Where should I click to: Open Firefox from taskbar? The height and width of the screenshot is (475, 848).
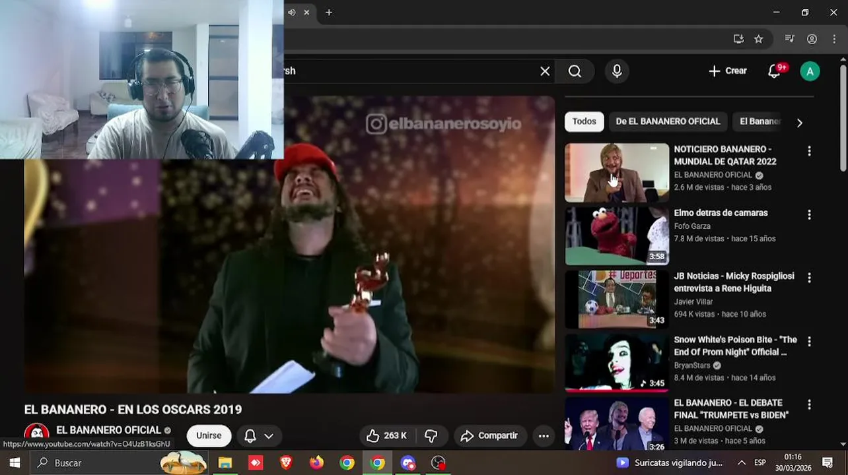pyautogui.click(x=316, y=462)
